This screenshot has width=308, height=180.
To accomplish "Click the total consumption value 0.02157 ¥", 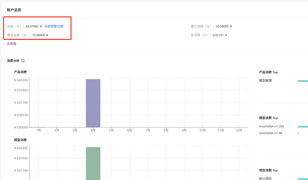I will [220, 35].
